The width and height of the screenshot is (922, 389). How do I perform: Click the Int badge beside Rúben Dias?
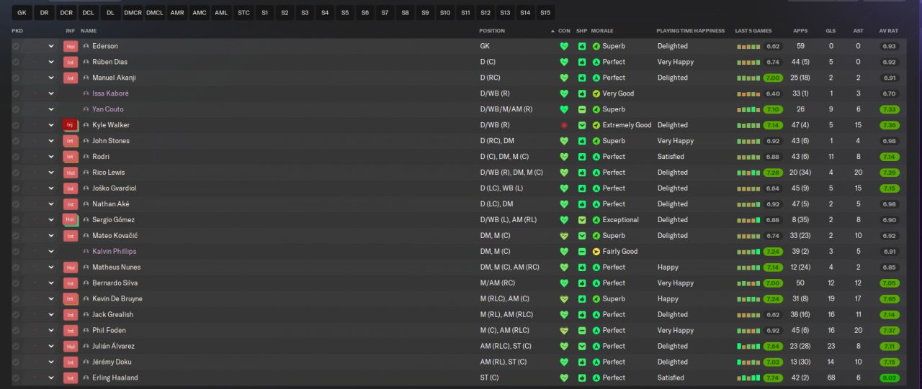70,62
